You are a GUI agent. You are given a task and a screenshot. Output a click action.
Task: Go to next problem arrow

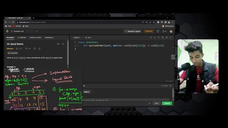pyautogui.click(x=32, y=31)
